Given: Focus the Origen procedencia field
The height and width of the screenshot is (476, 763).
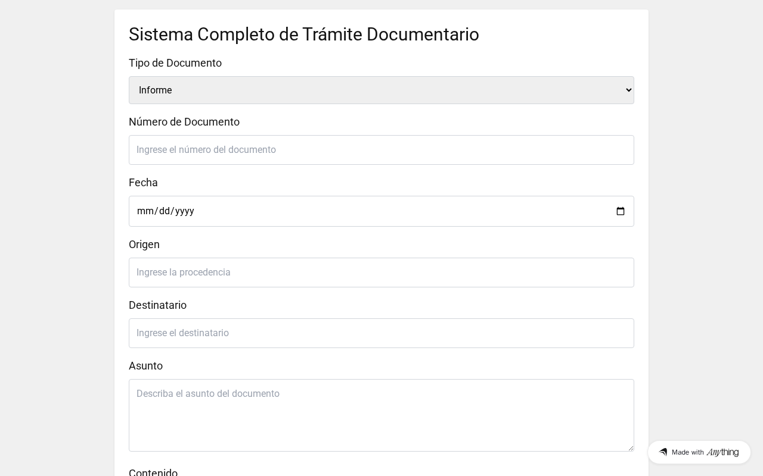Looking at the screenshot, I should (x=381, y=273).
